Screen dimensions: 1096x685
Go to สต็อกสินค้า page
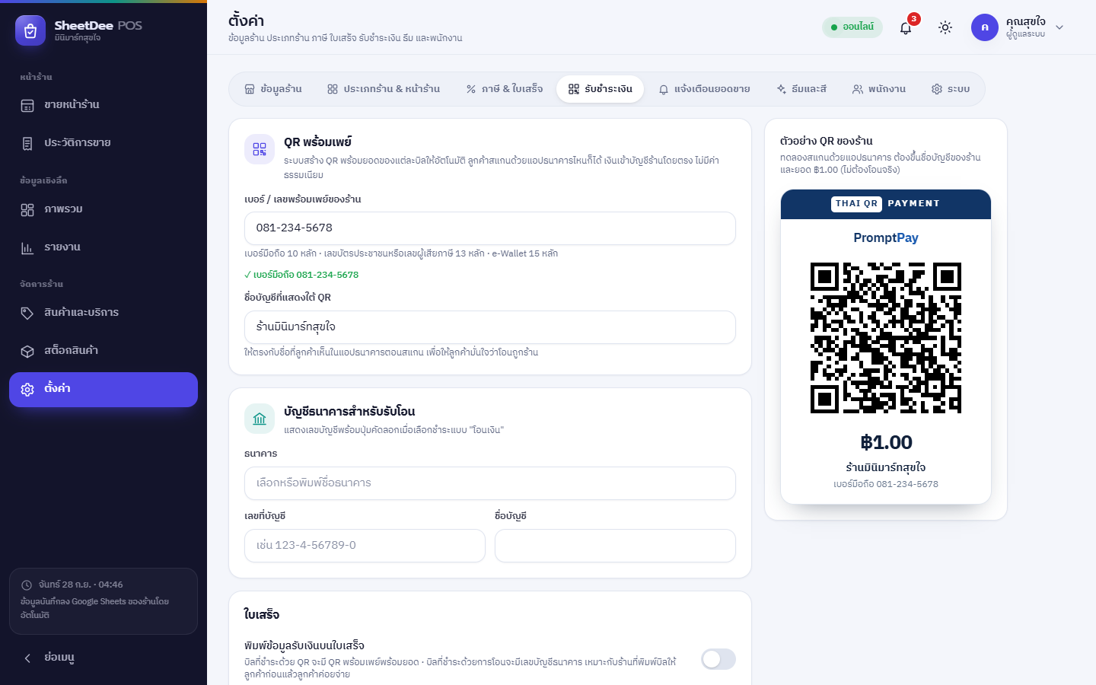104,351
